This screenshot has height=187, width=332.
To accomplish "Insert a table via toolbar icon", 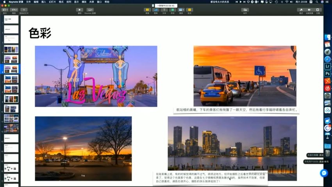I will (147, 10).
